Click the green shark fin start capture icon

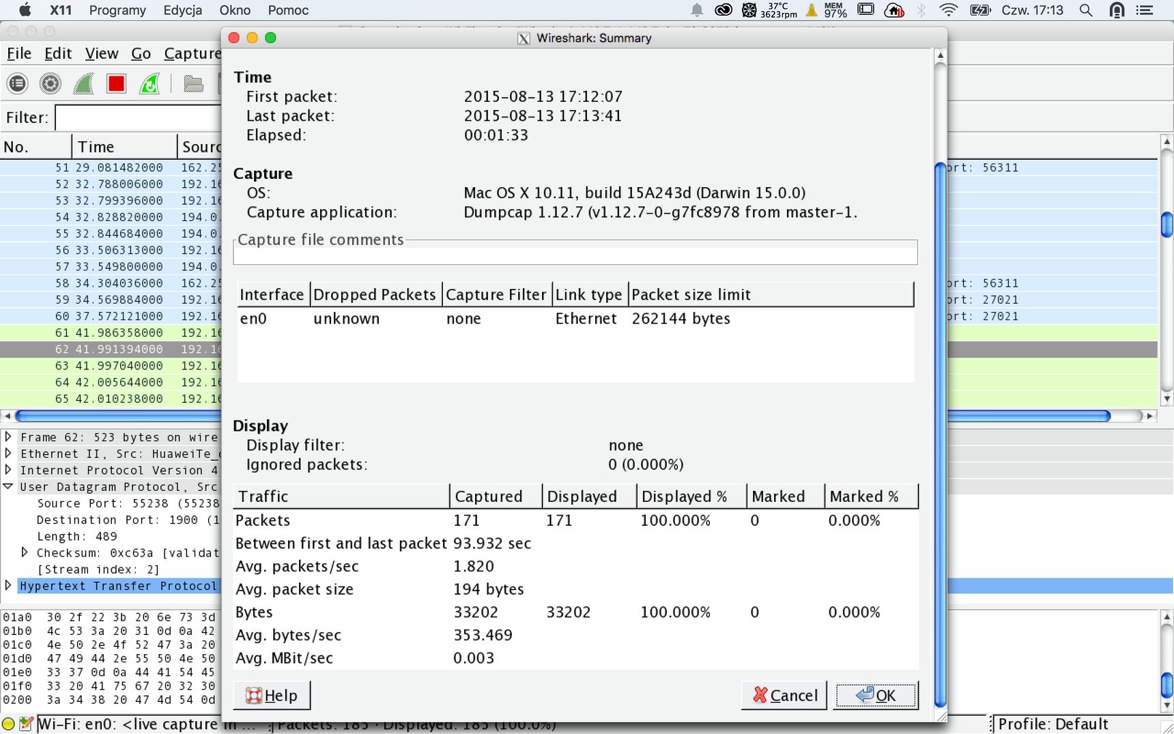click(x=83, y=84)
